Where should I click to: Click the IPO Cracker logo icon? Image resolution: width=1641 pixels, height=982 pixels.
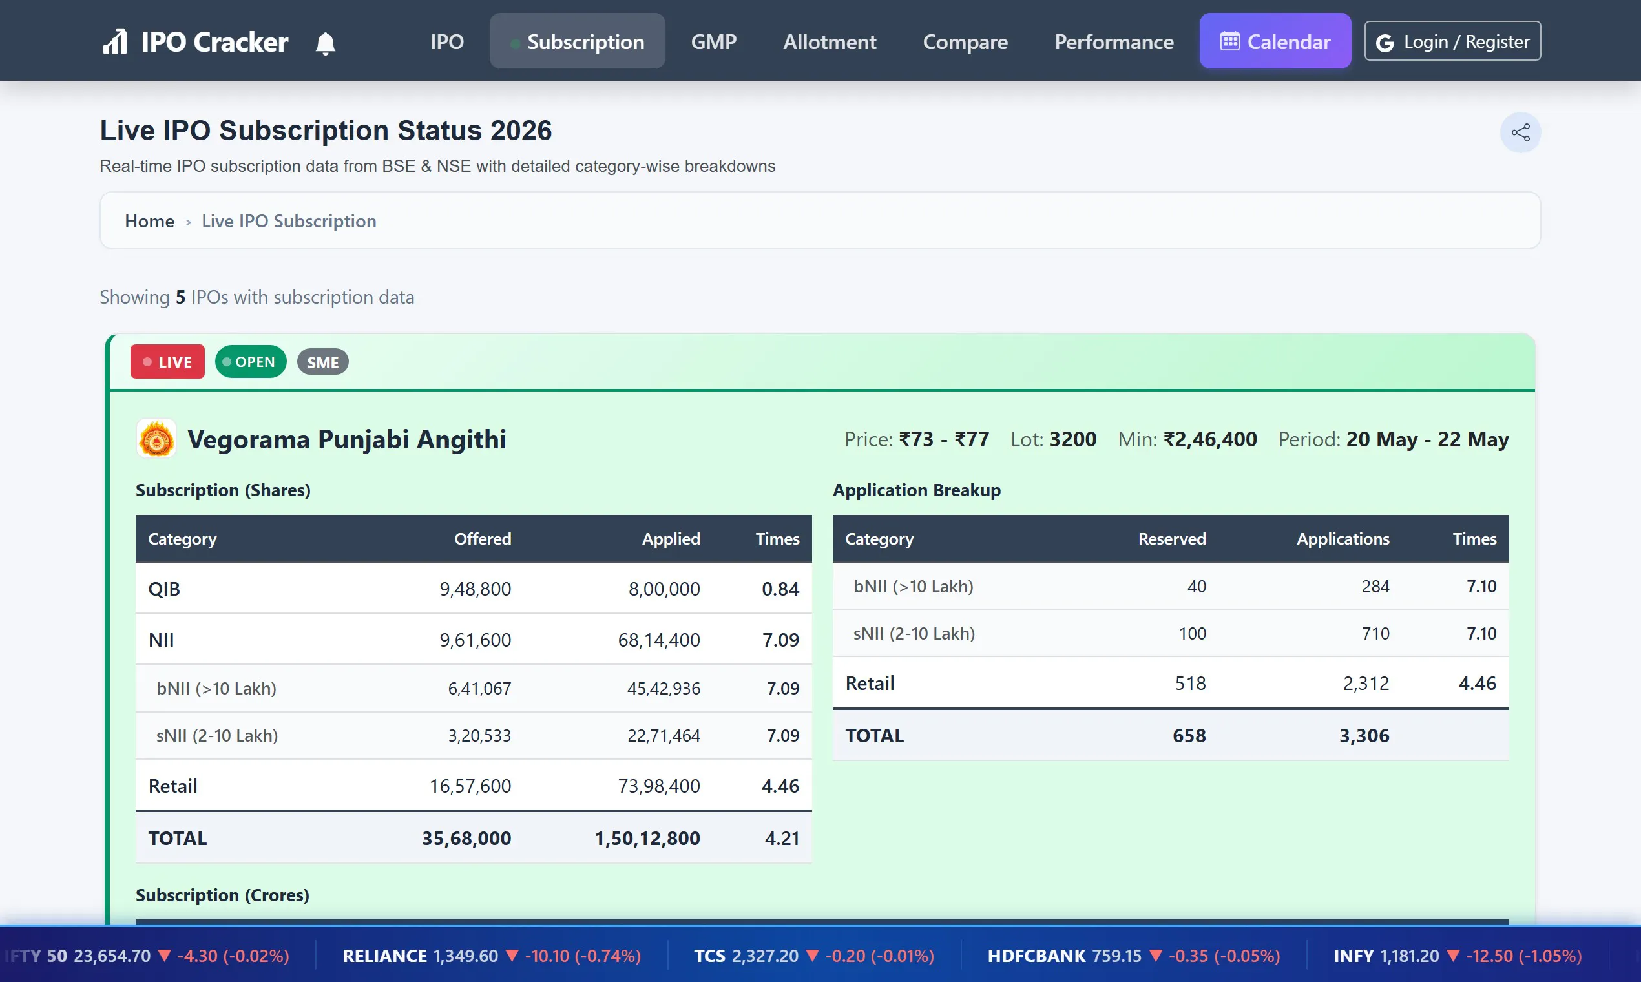115,42
